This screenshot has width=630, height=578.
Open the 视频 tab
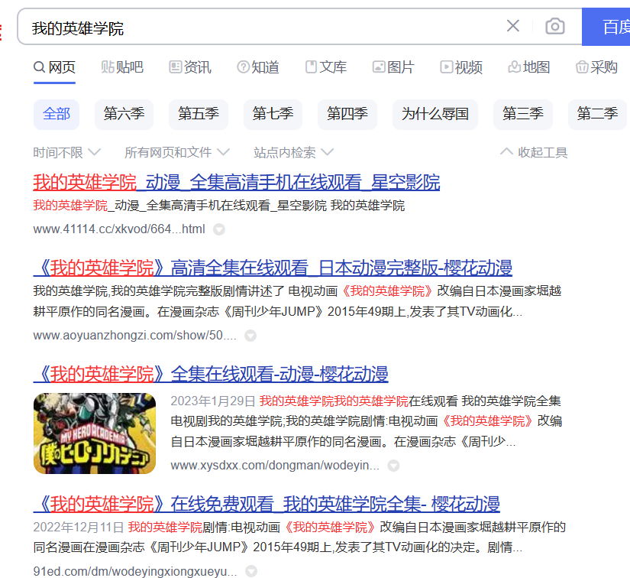[461, 67]
